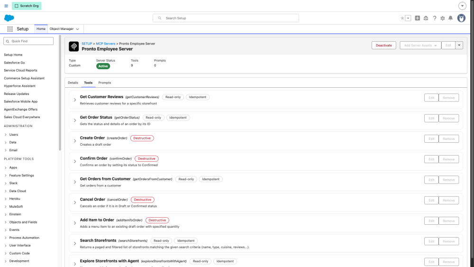Open the Add Server Assets dropdown
Viewport: 474px width, 267px height.
pos(420,46)
